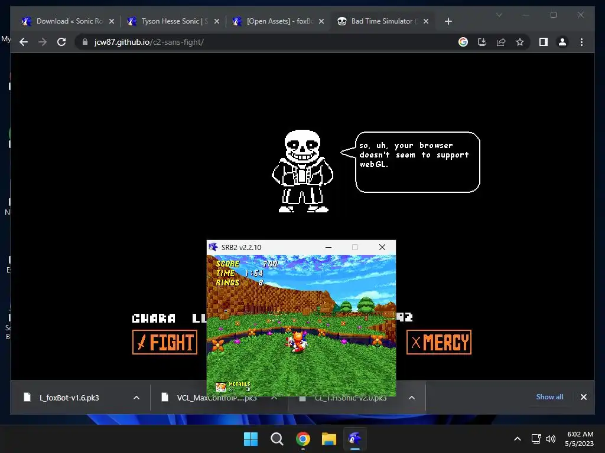605x453 pixels.
Task: Open the Chrome side panel
Action: [544, 42]
